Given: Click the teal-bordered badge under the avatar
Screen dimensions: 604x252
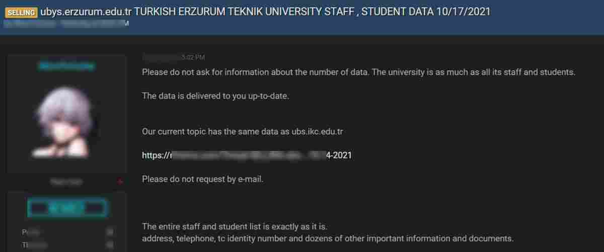Looking at the screenshot, I should point(66,207).
